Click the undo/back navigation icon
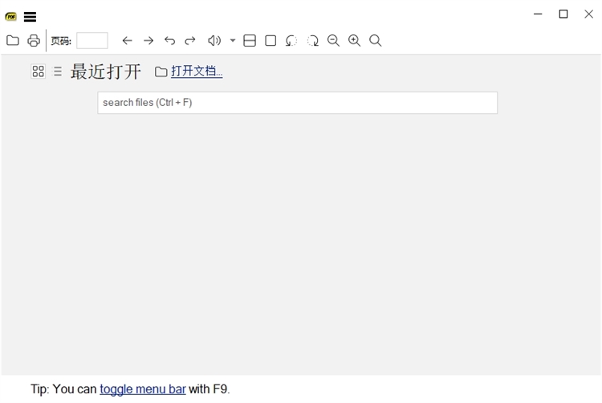602x403 pixels. point(169,40)
